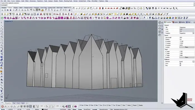Open the Projection dropdown in Properties
Screen dimensions: 195x110
(x=193, y=33)
